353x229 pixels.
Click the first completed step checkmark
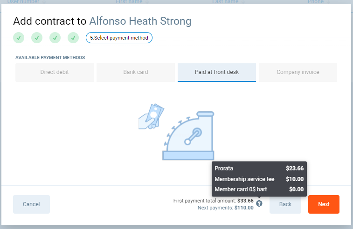[x=19, y=38]
